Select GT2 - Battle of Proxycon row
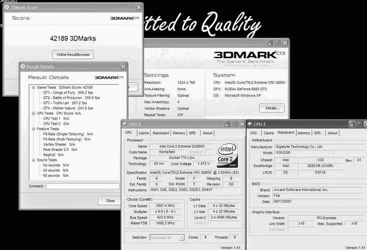Screen dimensions: 367x250 (x=71, y=98)
